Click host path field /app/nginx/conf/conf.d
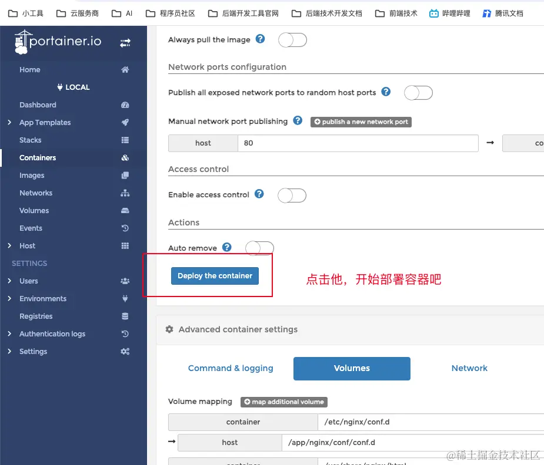This screenshot has height=465, width=544. pyautogui.click(x=413, y=443)
